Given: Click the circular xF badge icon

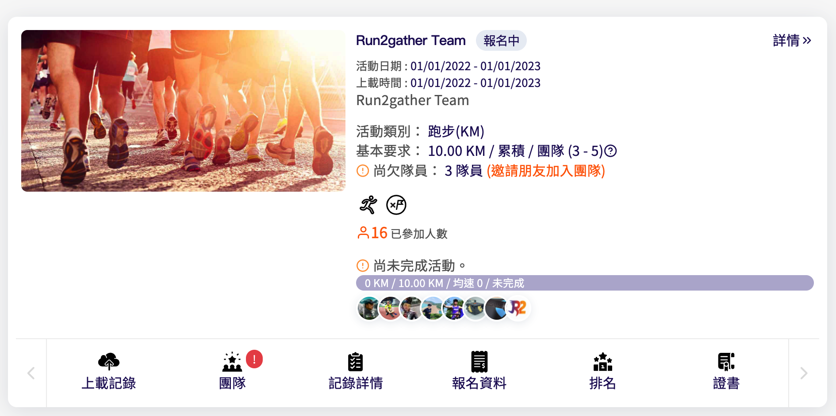Looking at the screenshot, I should pyautogui.click(x=396, y=205).
